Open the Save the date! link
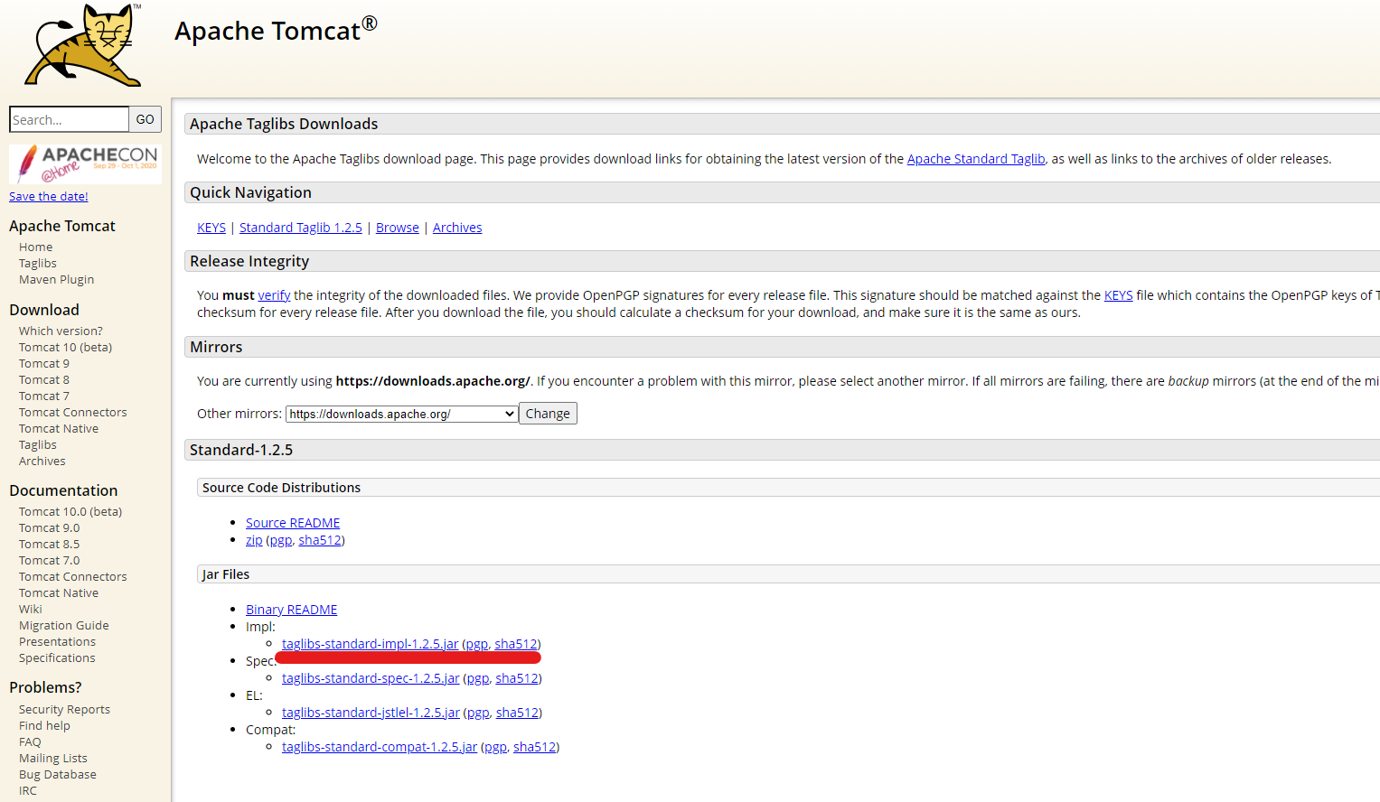Viewport: 1380px width, 802px height. pyautogui.click(x=49, y=196)
